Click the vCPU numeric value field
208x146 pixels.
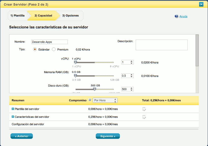(x=126, y=62)
